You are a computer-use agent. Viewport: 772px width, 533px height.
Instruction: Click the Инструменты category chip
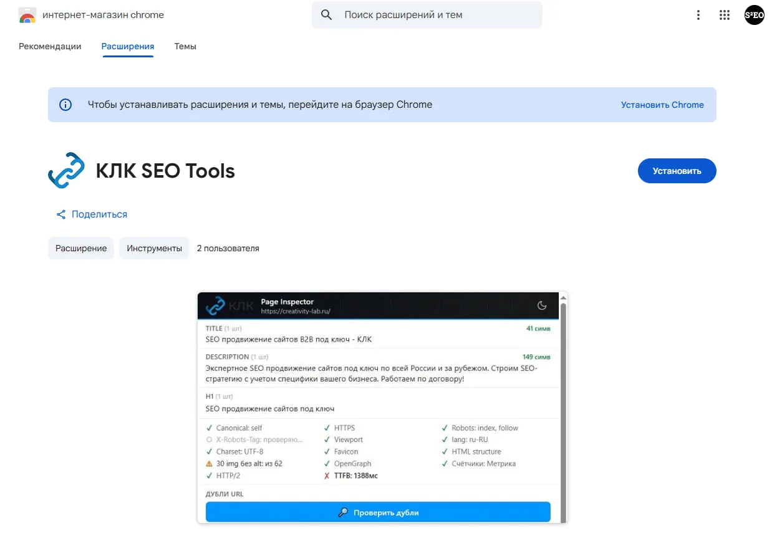point(154,248)
